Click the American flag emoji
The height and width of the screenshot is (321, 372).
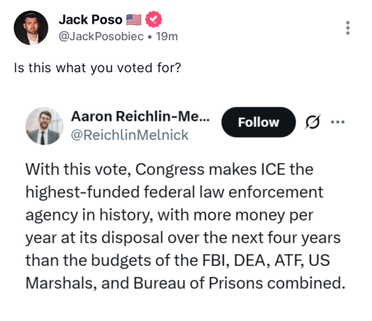click(x=134, y=19)
